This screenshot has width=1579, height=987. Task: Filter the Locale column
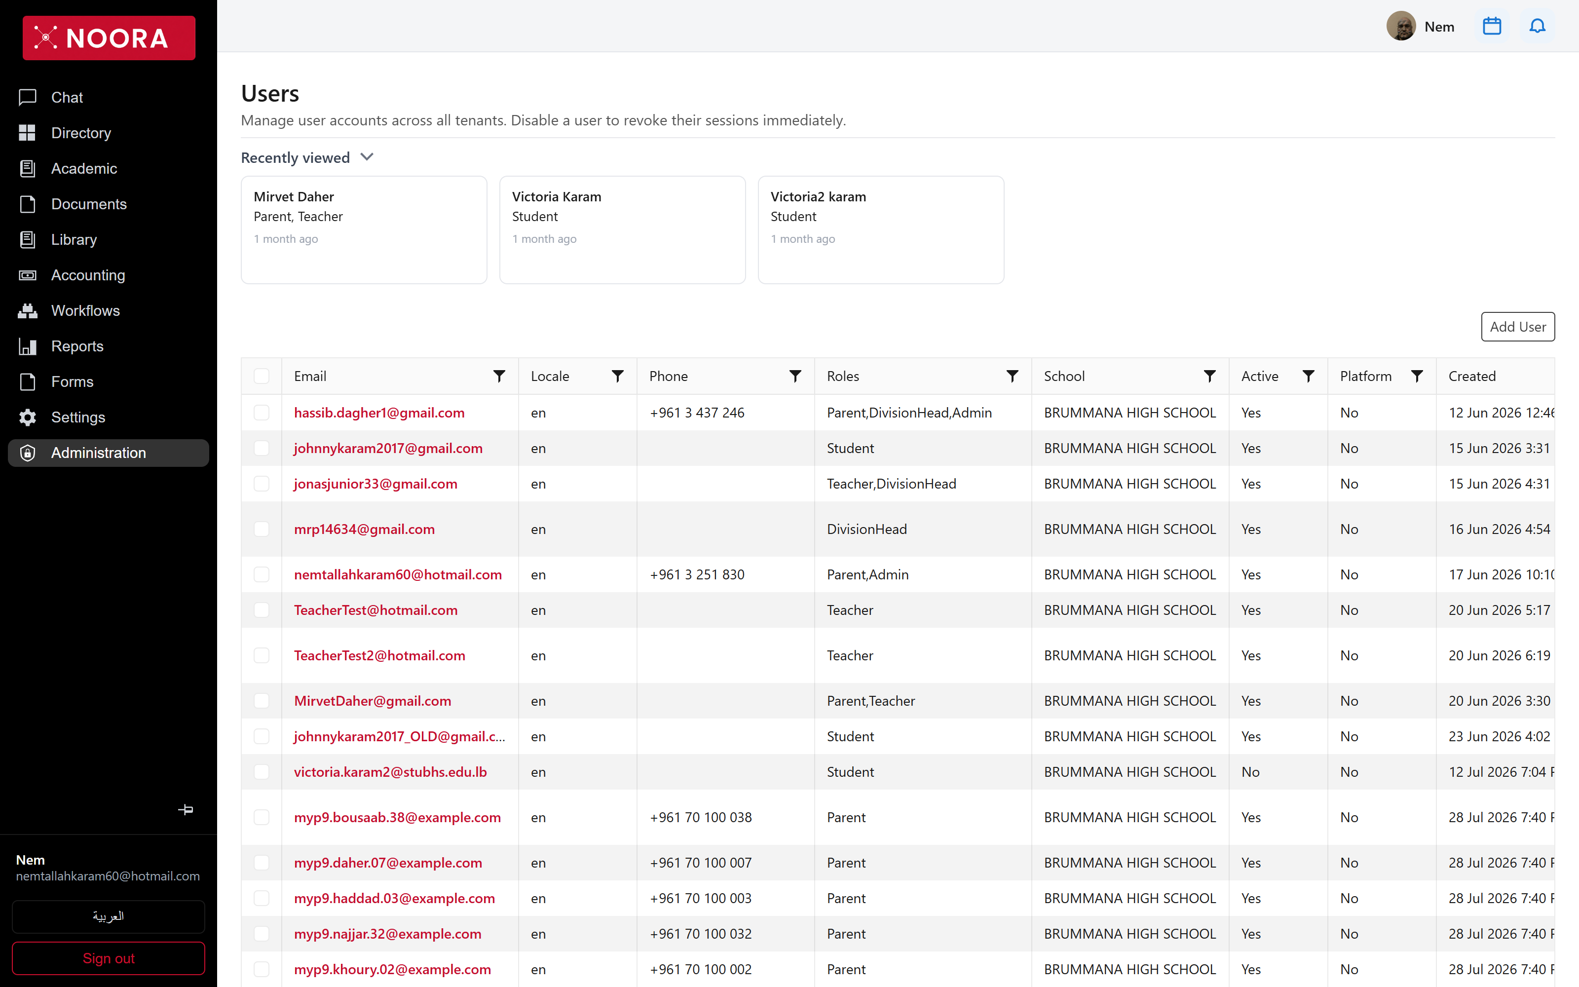[x=617, y=376]
